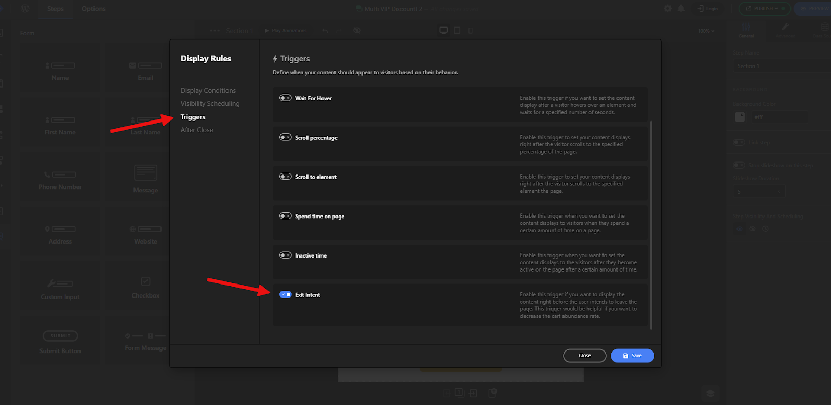Open Display Conditions section
The height and width of the screenshot is (405, 831).
coord(208,91)
